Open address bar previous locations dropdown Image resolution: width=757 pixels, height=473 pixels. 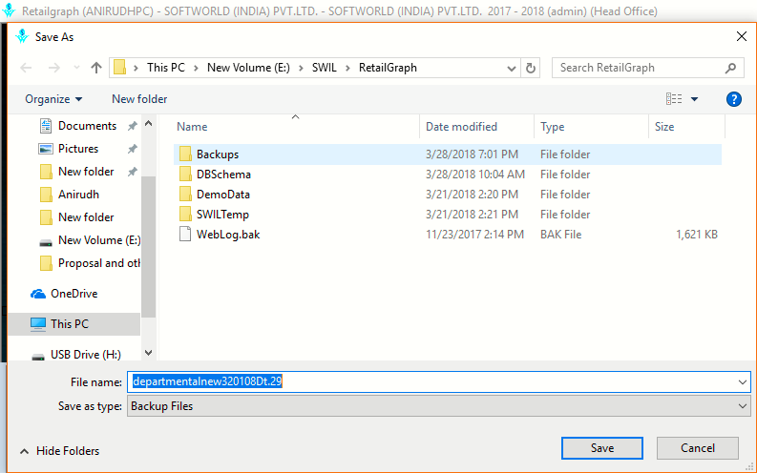(512, 69)
